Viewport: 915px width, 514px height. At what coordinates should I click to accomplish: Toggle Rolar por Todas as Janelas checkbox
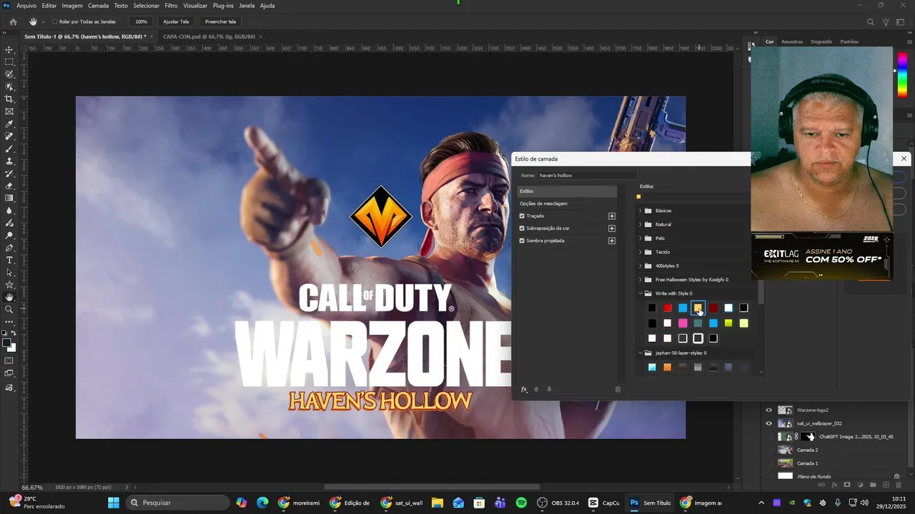(x=55, y=21)
